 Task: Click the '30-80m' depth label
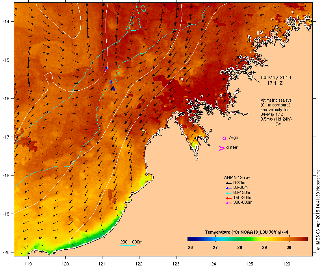click(240, 188)
